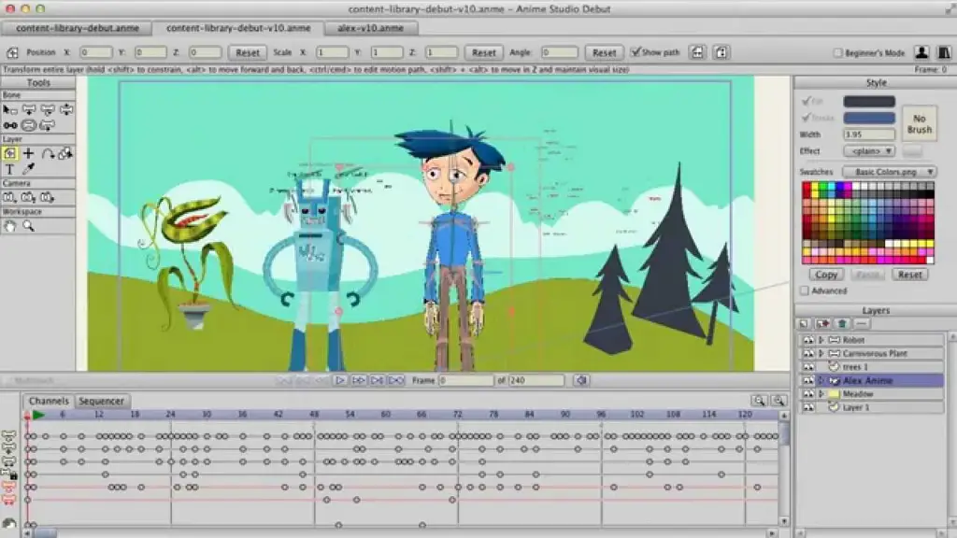Toggle the Advanced checkbox in Style
957x538 pixels.
[x=805, y=291]
